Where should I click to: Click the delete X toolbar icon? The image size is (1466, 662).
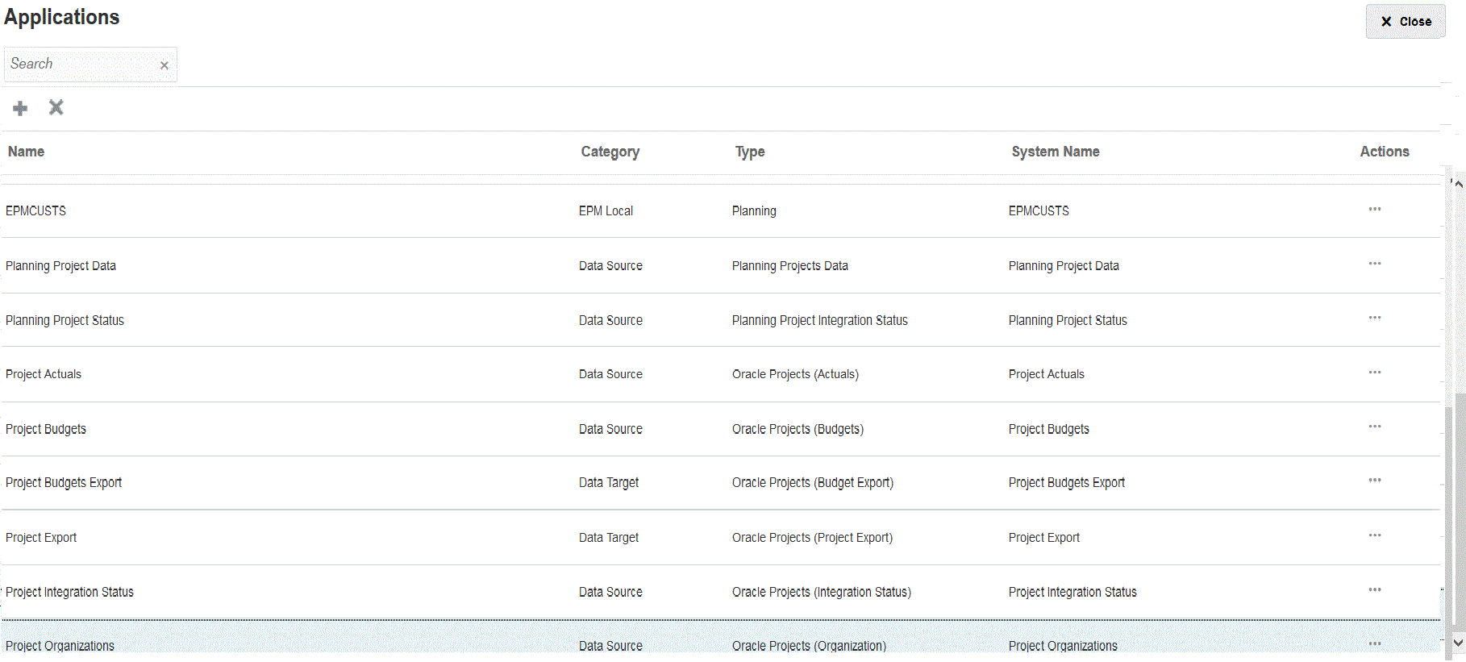pos(56,107)
